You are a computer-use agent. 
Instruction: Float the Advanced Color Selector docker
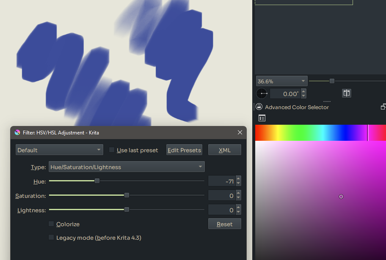[x=383, y=107]
